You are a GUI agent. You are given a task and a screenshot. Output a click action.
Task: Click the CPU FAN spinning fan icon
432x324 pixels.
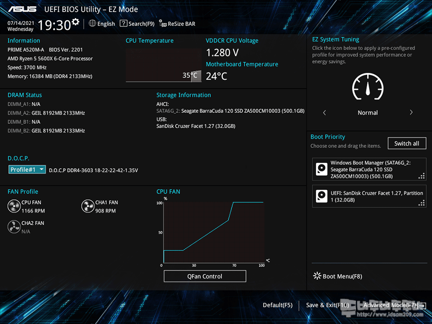tap(14, 206)
